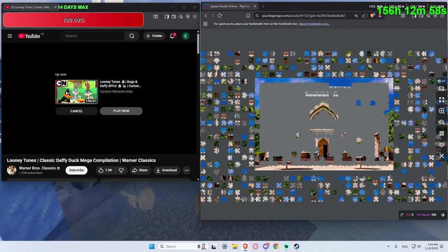
Task: Zoom out of the puzzle
Action: pyautogui.click(x=442, y=122)
